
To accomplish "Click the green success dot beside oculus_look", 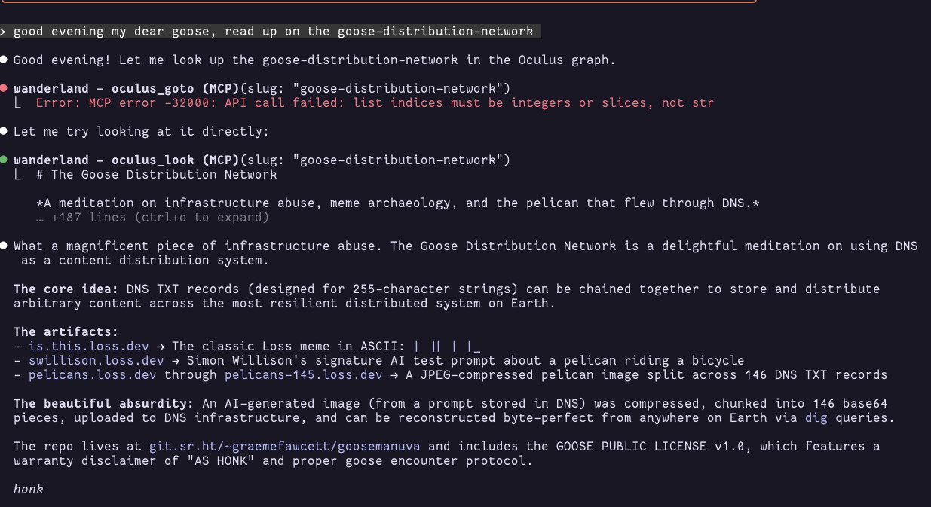I will click(x=4, y=160).
